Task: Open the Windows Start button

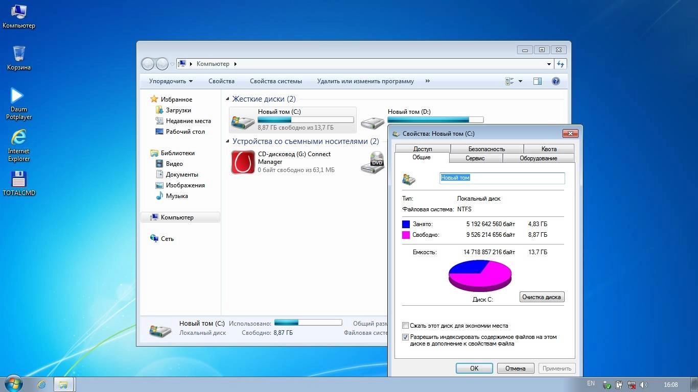Action: coord(13,384)
